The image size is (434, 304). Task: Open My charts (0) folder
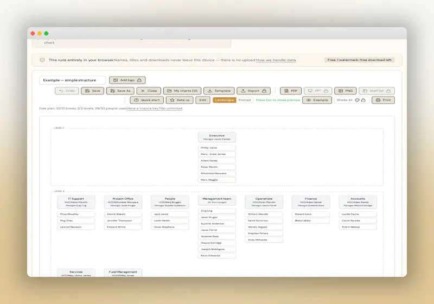(x=182, y=91)
